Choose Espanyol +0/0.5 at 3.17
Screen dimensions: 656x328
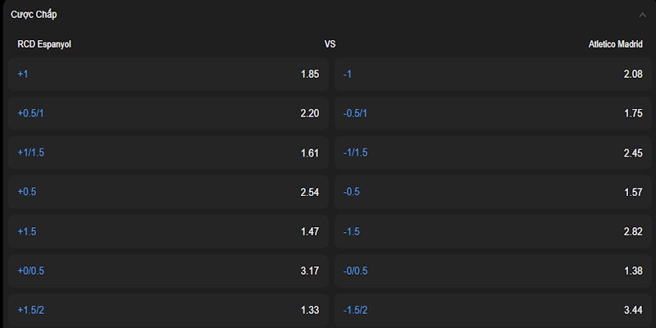coord(168,271)
